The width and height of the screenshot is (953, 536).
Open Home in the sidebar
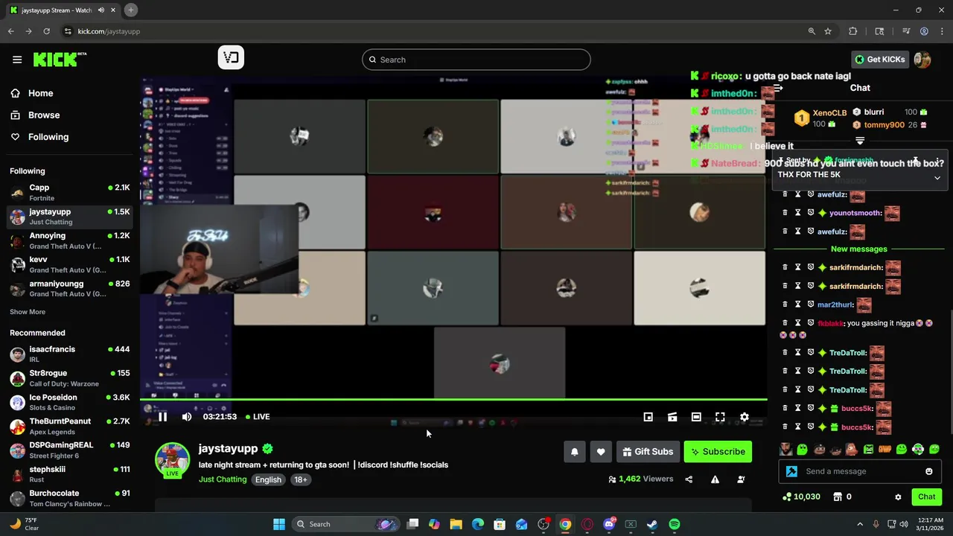41,93
